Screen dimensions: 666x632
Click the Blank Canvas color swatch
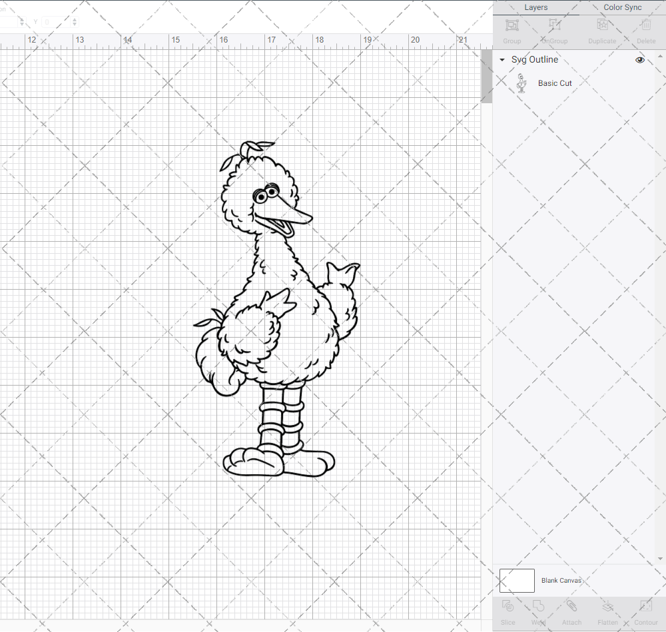point(516,580)
